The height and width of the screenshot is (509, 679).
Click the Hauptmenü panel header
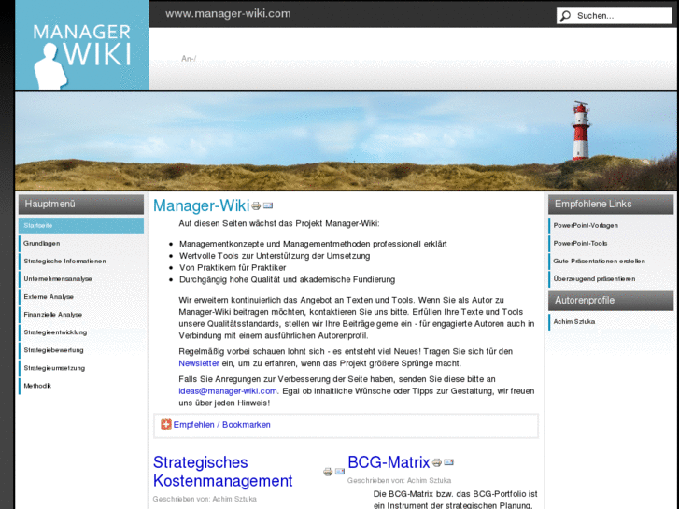(x=81, y=204)
